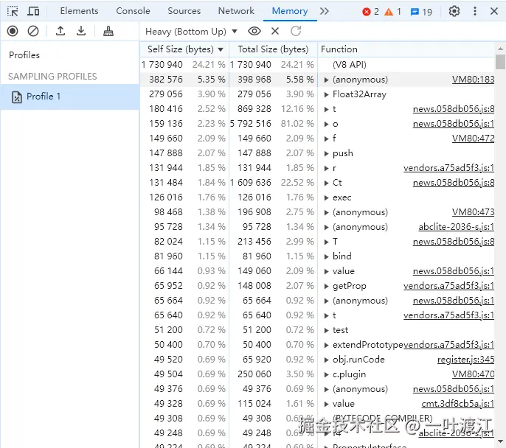Expand the extendPrototype row
506x448 pixels.
[x=326, y=345]
